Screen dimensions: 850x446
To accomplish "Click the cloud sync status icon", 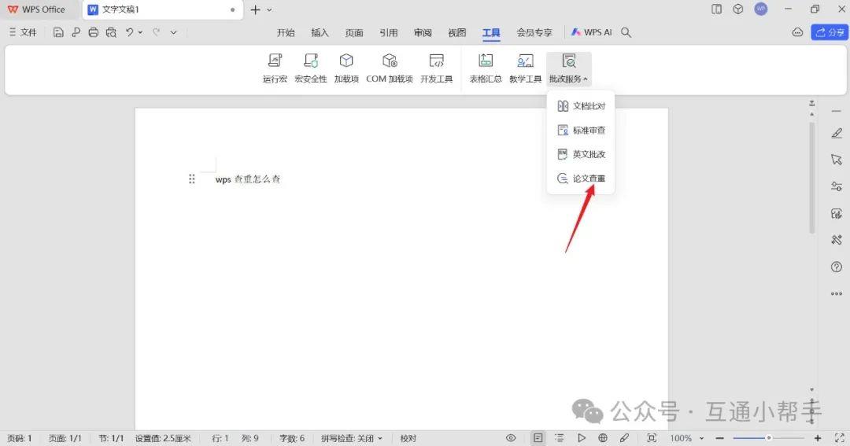I will point(797,32).
